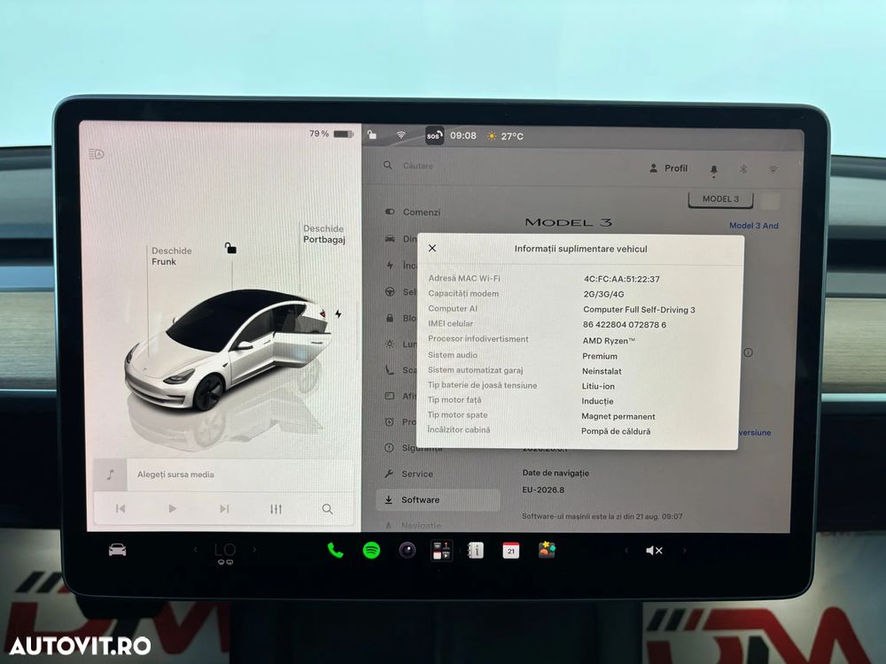Open Wi-Fi settings icon next to Bluetooth
This screenshot has height=664, width=886.
click(x=773, y=169)
